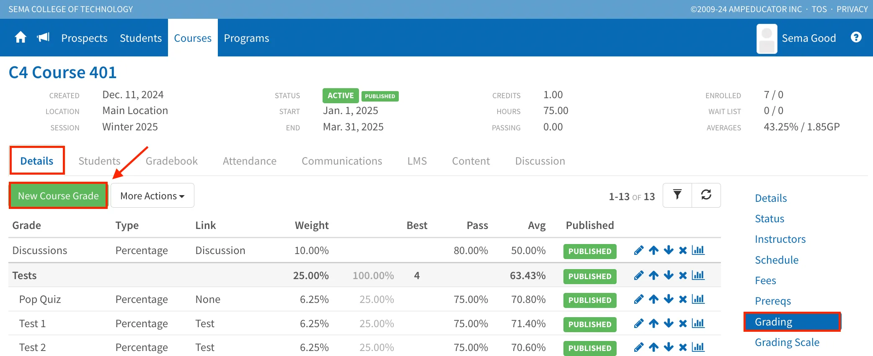Delete the Discussions grade row
The height and width of the screenshot is (356, 873).
[683, 250]
